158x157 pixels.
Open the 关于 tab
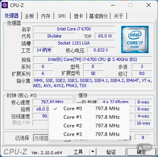pos(119,16)
